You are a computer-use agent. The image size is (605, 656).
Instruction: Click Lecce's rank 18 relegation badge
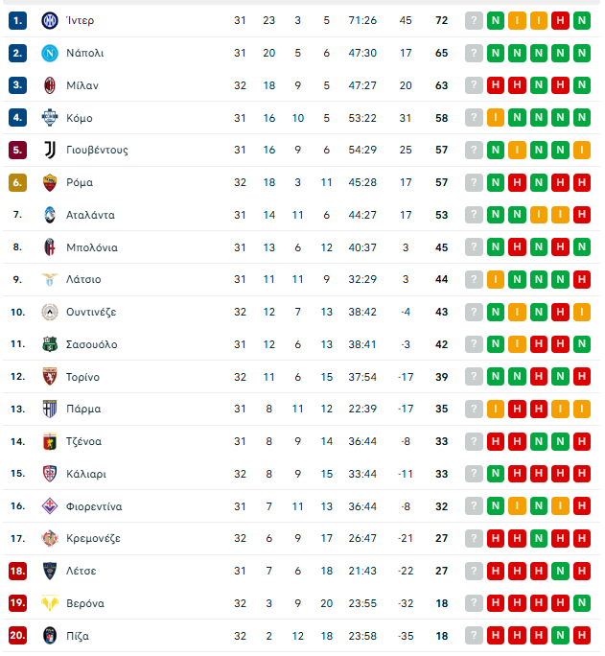coord(17,571)
